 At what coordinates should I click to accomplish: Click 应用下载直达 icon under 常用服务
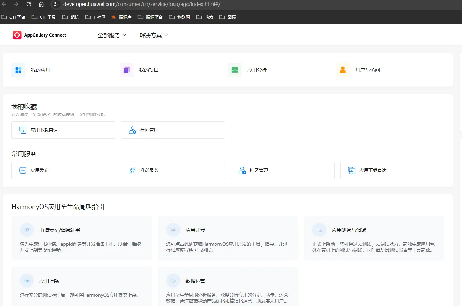(x=351, y=170)
